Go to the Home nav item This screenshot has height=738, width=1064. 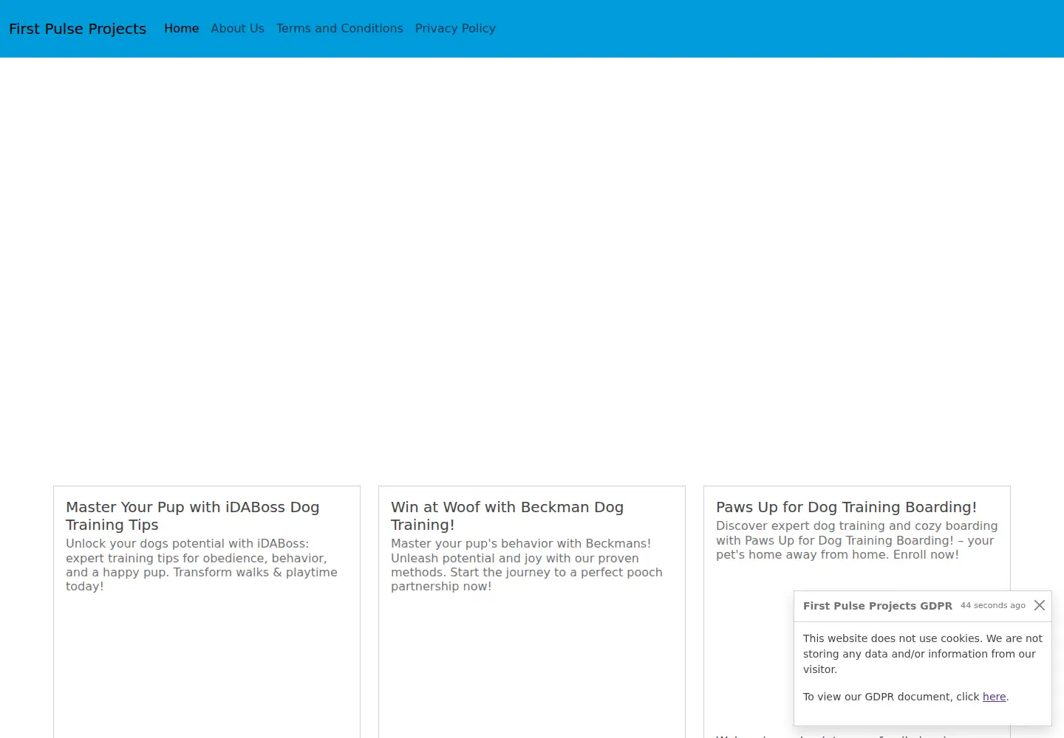coord(182,28)
